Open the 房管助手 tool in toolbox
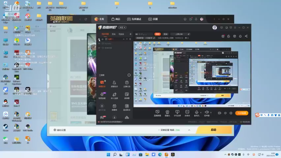 pos(115,84)
